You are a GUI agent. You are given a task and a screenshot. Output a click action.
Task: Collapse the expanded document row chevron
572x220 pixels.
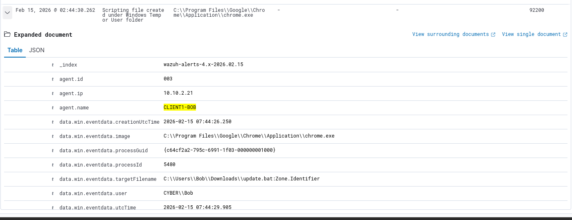pos(7,13)
